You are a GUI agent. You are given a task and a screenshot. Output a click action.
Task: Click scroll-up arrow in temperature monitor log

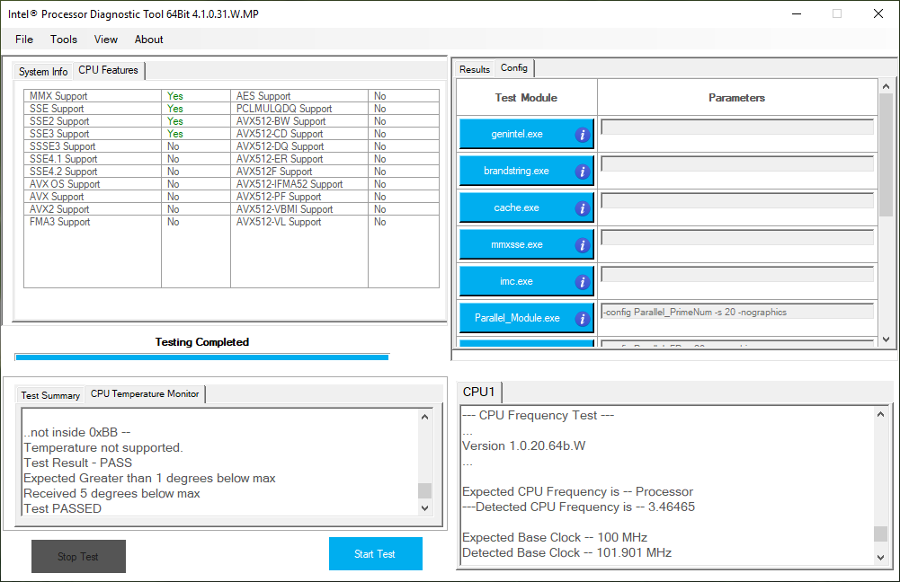424,417
